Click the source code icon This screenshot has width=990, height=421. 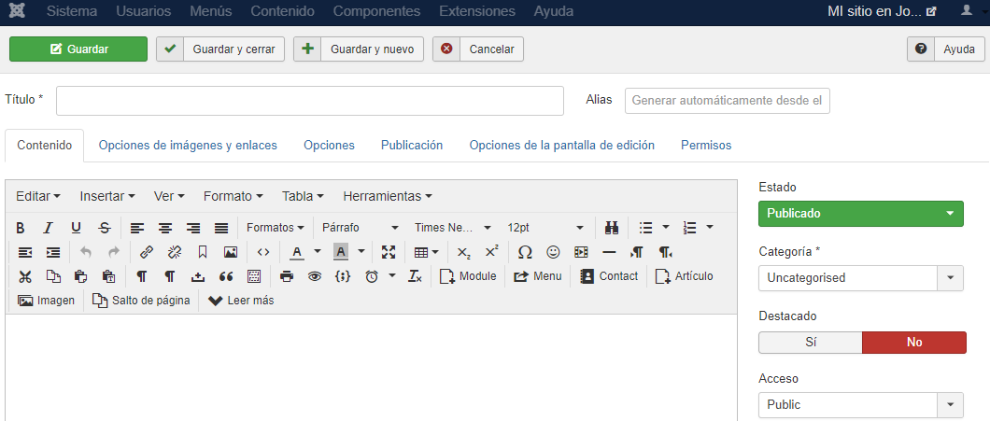[x=263, y=252]
